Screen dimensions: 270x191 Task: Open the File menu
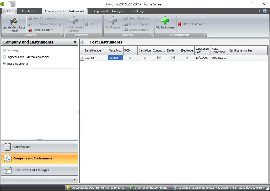9,11
